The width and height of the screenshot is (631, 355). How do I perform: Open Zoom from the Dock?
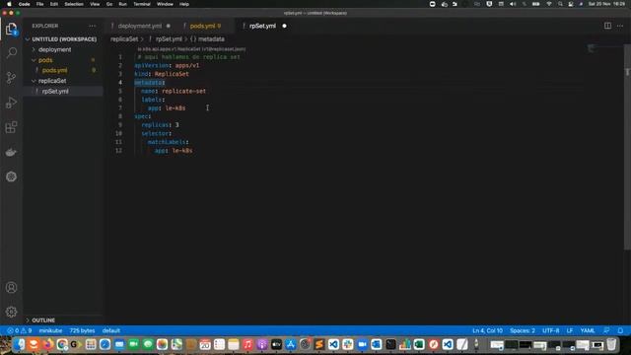click(362, 344)
